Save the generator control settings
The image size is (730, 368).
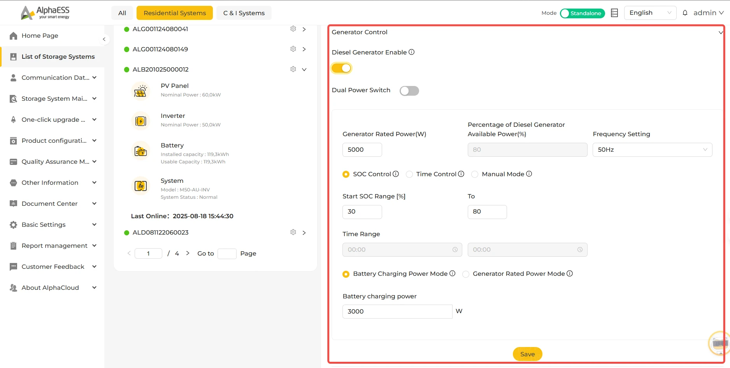[x=527, y=354]
